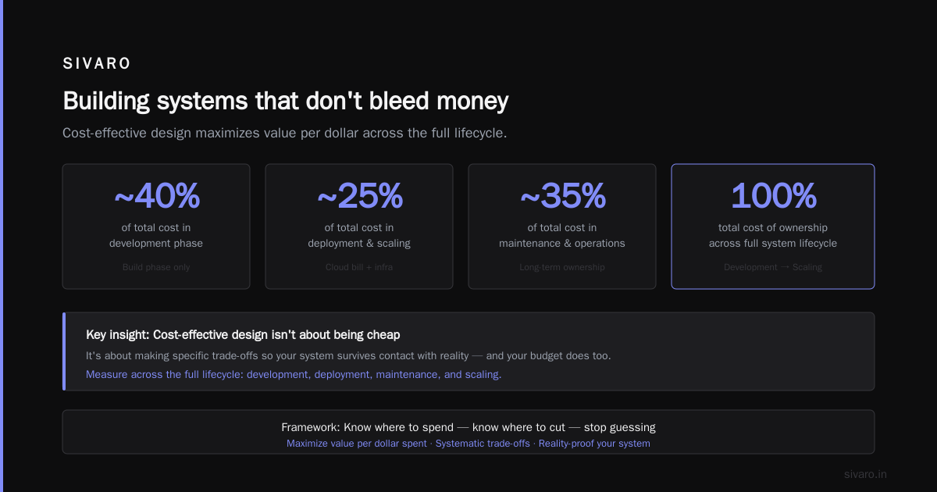
Task: Click the purple lifecycle measurement sentence
Action: [294, 375]
